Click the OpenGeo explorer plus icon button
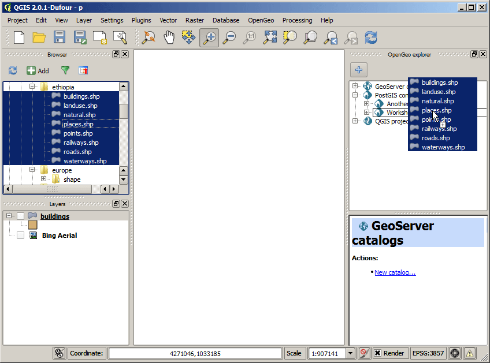The image size is (490, 363). pyautogui.click(x=359, y=70)
